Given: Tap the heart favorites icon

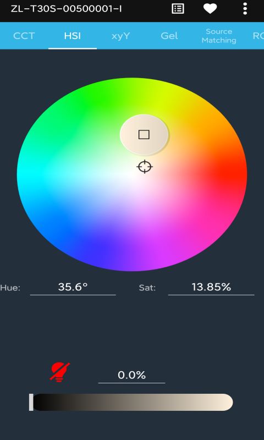Looking at the screenshot, I should point(210,9).
